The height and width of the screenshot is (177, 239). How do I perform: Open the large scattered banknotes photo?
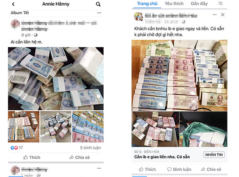[56, 79]
